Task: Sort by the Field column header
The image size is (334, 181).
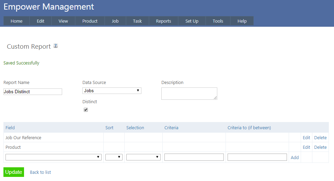Action: 10,128
